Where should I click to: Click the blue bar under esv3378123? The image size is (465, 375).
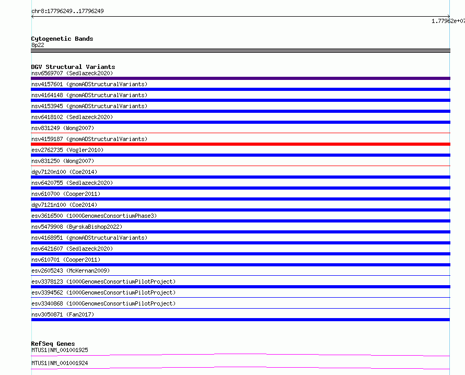(240, 287)
